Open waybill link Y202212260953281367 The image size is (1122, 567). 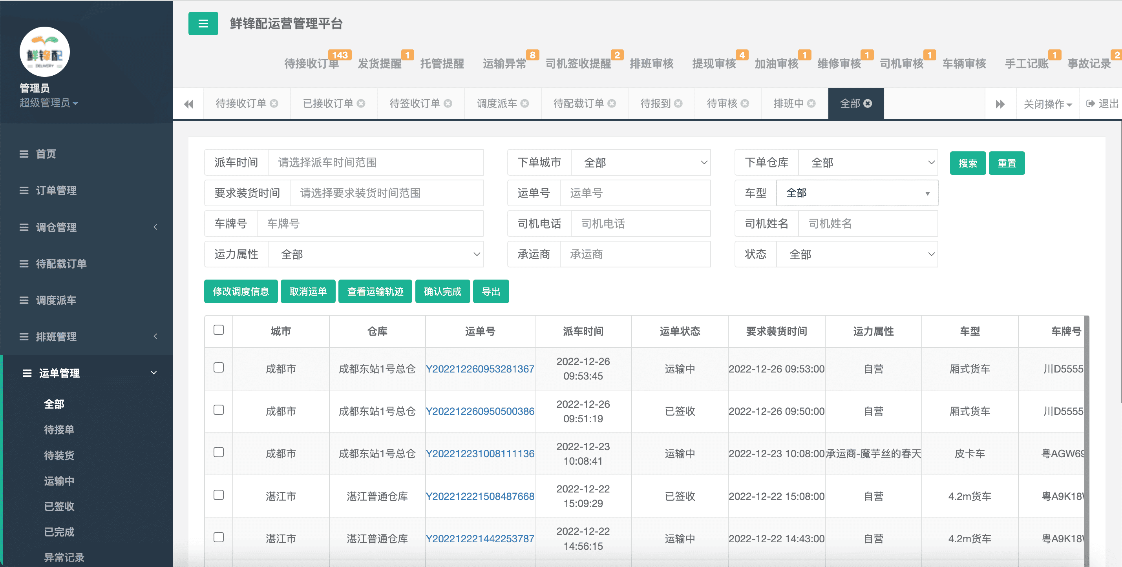click(480, 369)
